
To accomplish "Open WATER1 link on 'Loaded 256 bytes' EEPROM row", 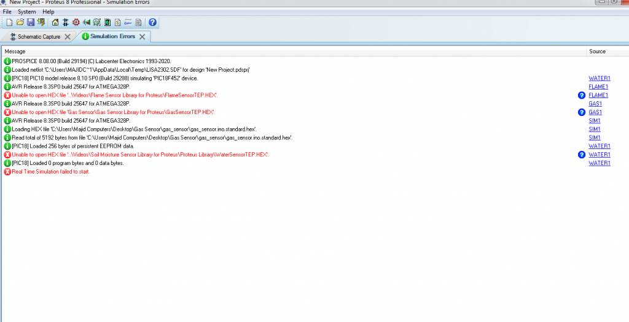I will 600,146.
